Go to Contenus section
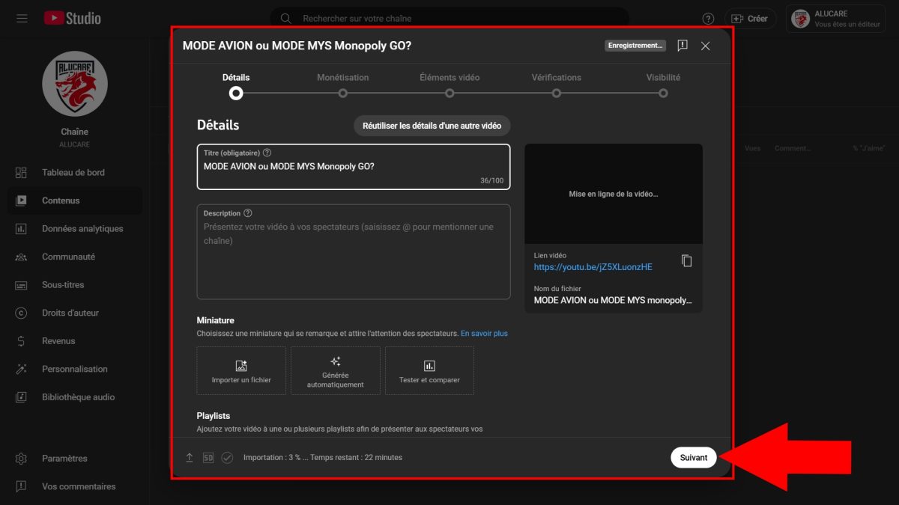Viewport: 899px width, 505px height. click(x=61, y=201)
